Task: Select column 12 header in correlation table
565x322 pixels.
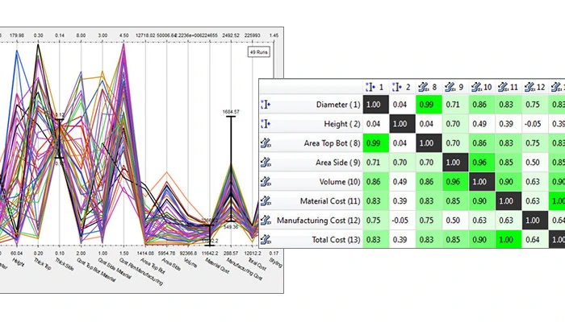Action: click(534, 87)
